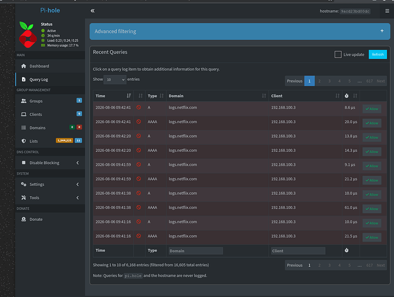
Task: Go to page 3 in top pagination
Action: [x=329, y=81]
